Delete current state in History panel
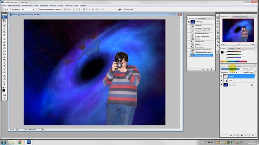 click(x=211, y=69)
